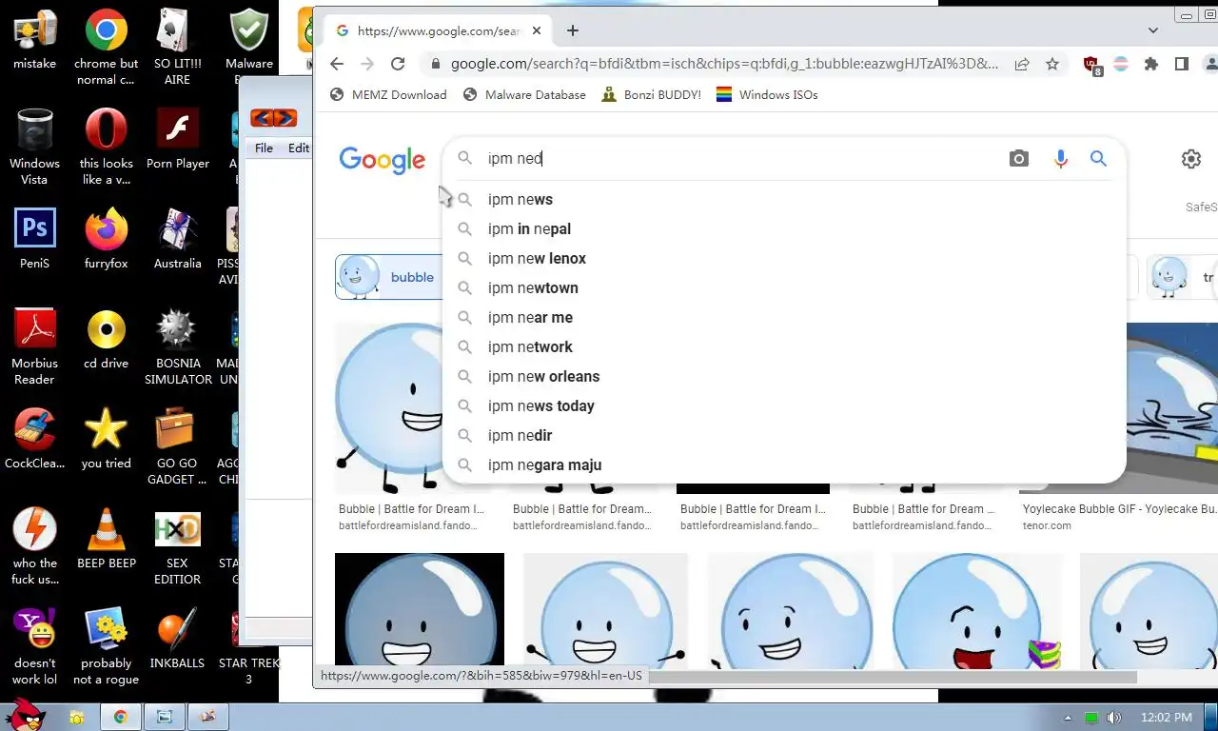
Task: Click the address bar URL
Action: (x=724, y=64)
